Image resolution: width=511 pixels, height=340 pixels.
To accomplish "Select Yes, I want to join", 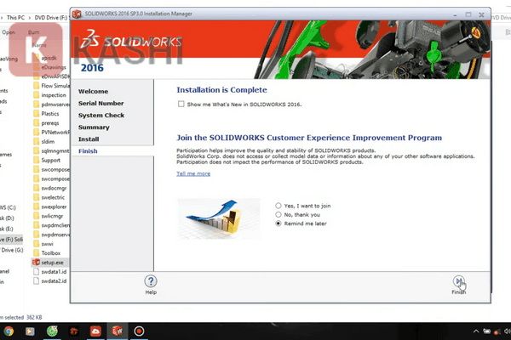I will (278, 206).
